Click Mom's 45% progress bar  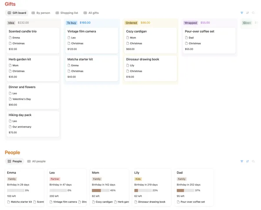click(100, 190)
